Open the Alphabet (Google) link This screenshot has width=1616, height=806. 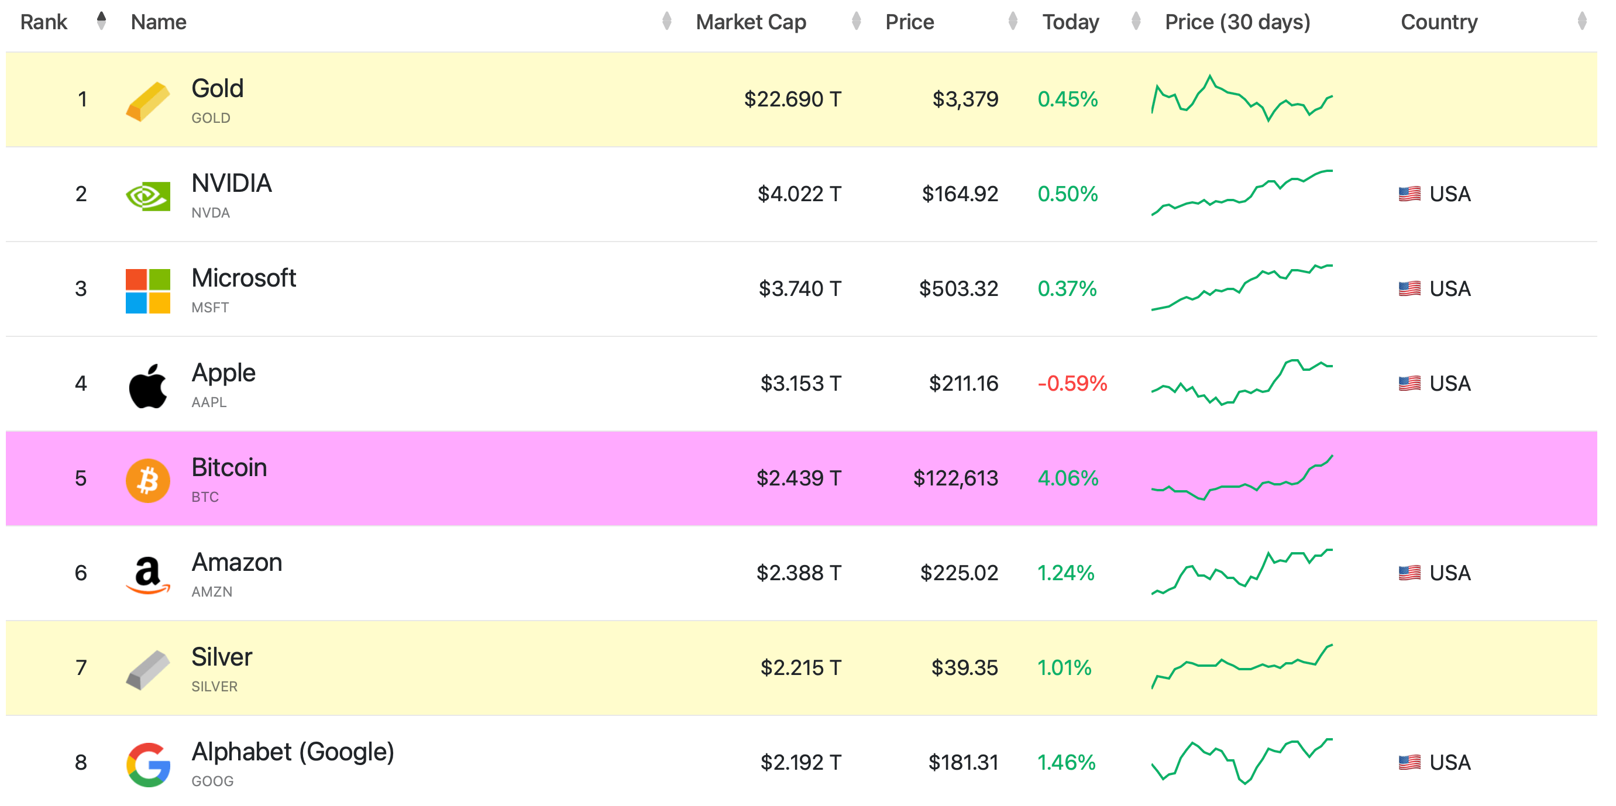[293, 752]
